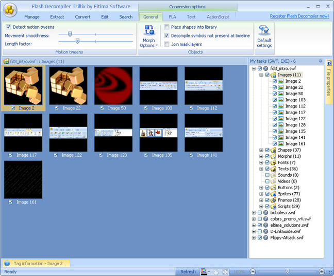Open the color palette dropdown arrow in status bar
Screen dimensions: 334x276
pos(209,272)
